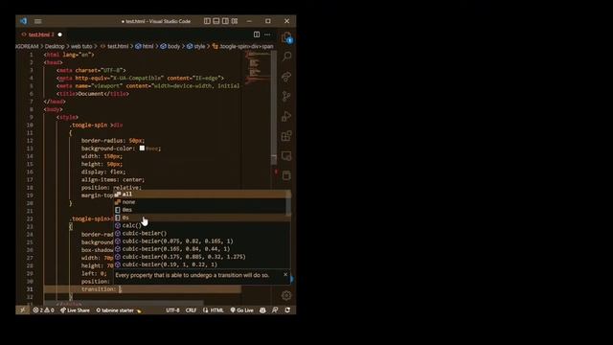Screen dimensions: 613x345
Task: Open the Search view in activity bar
Action: click(286, 57)
